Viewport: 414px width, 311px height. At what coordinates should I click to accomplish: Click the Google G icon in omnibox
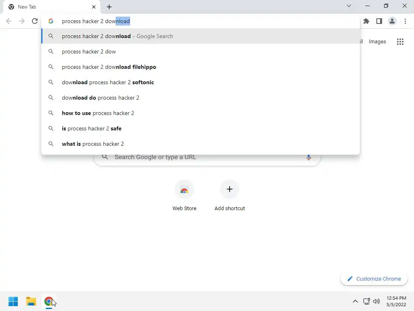coord(51,21)
